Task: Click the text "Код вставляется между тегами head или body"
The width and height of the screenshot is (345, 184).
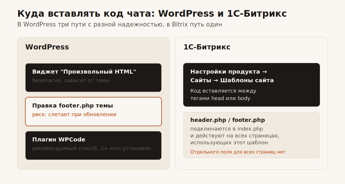Action: coord(223,95)
